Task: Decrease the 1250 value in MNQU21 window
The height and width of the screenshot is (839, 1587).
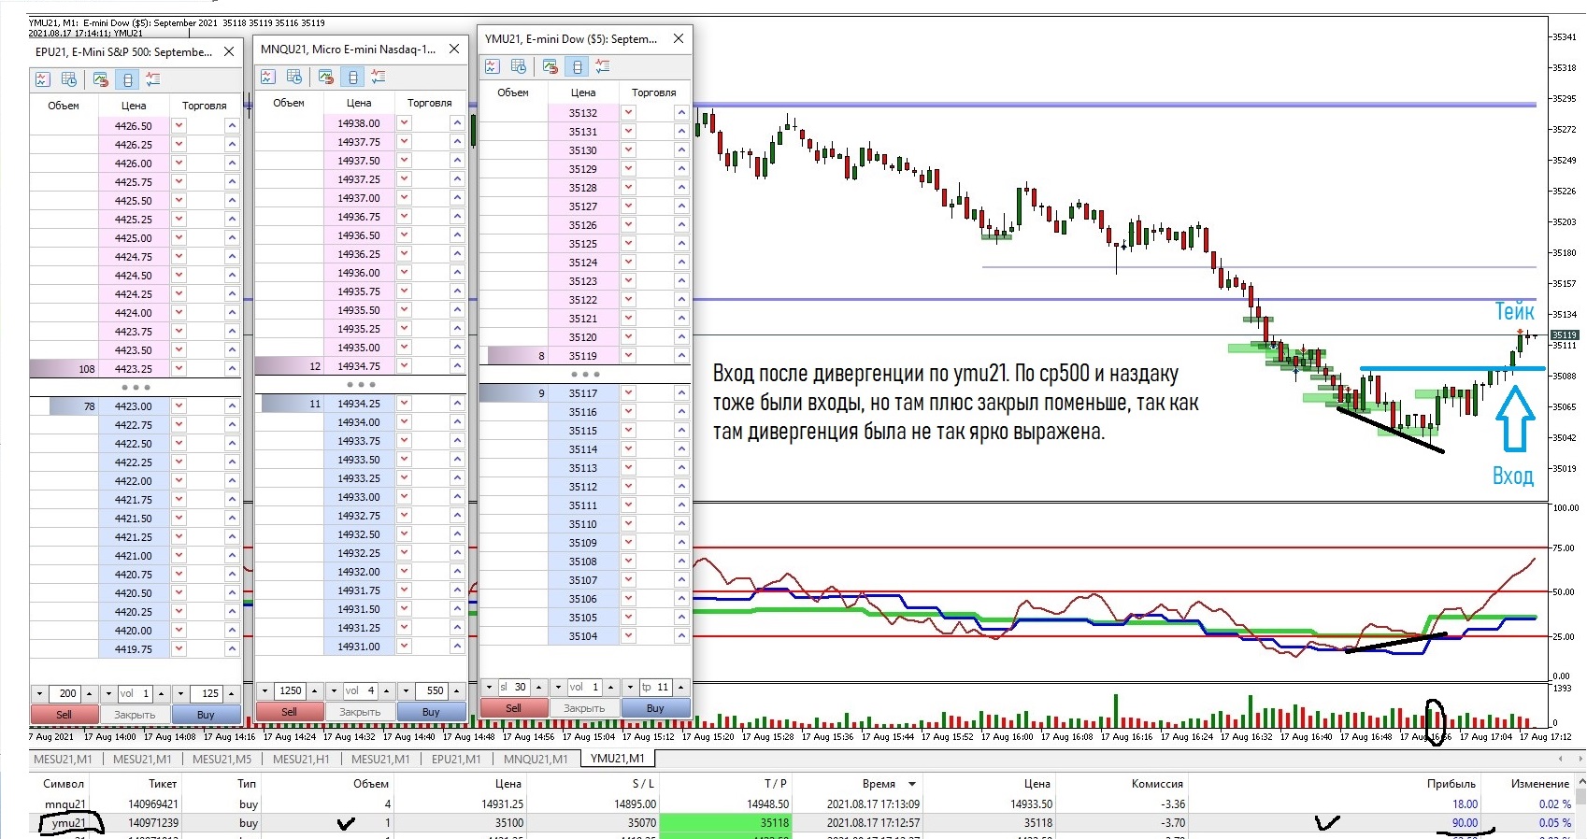Action: click(x=264, y=691)
